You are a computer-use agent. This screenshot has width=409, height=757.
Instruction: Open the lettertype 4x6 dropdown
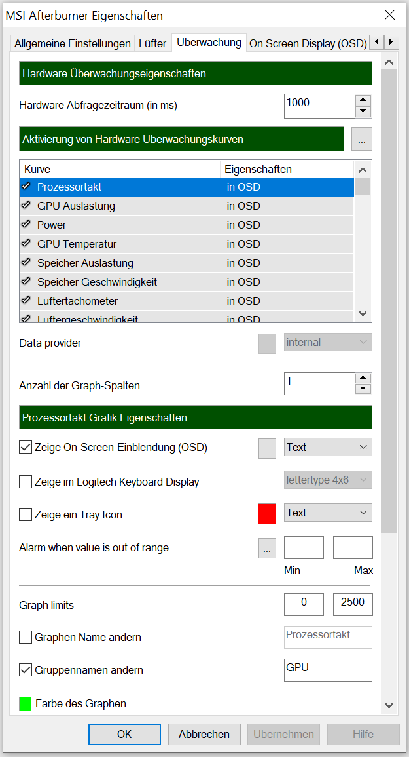(x=328, y=480)
